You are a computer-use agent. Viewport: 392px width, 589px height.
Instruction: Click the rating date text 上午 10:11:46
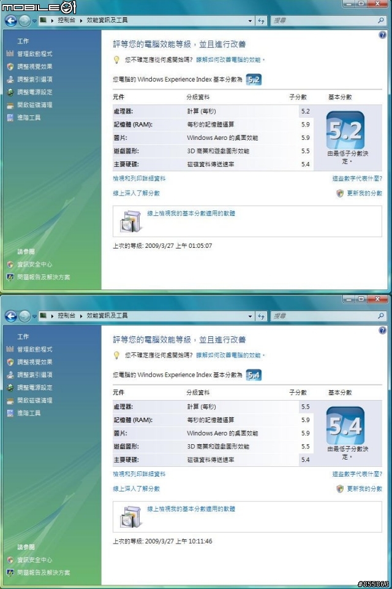194,541
